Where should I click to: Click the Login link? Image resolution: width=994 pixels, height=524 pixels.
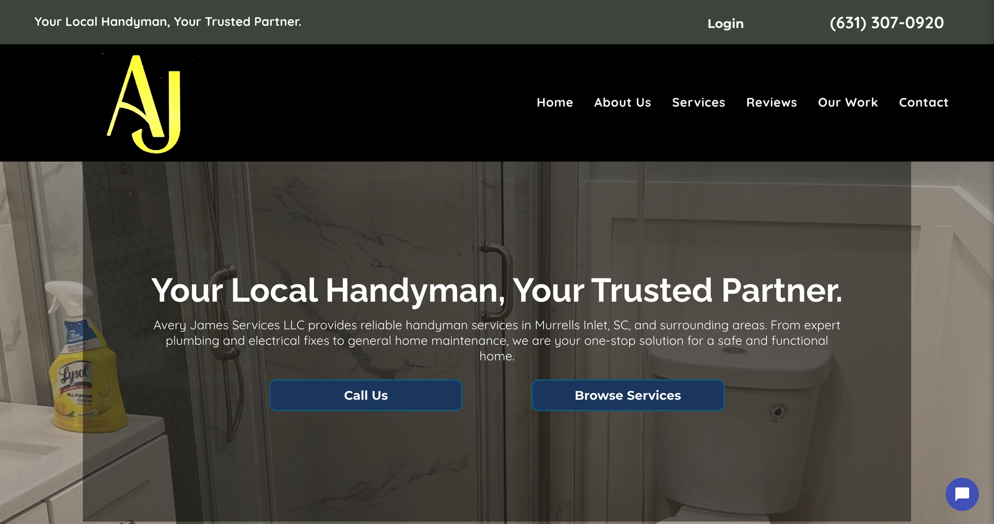tap(725, 23)
